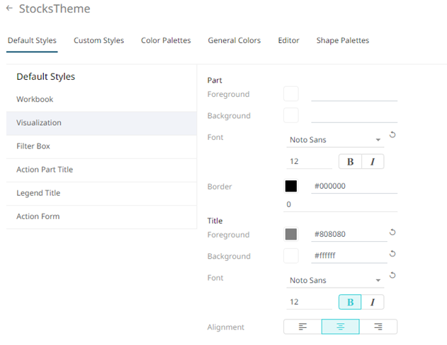Switch to the Color Palettes tab
Viewport: 447px width, 345px height.
(166, 41)
